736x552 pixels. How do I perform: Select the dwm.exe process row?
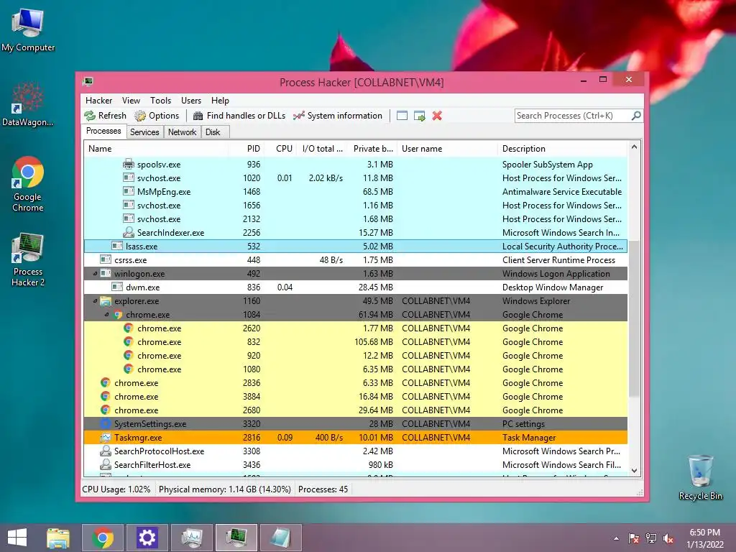tap(355, 287)
